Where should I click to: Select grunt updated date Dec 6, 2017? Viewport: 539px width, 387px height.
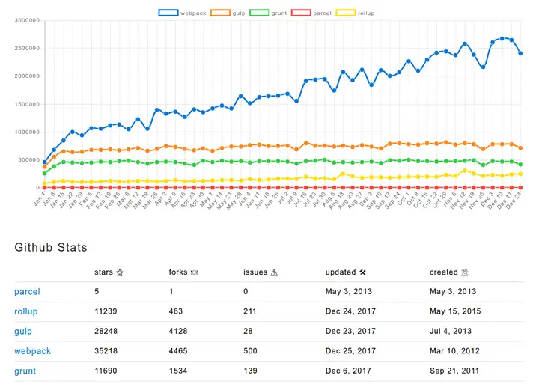click(x=348, y=371)
